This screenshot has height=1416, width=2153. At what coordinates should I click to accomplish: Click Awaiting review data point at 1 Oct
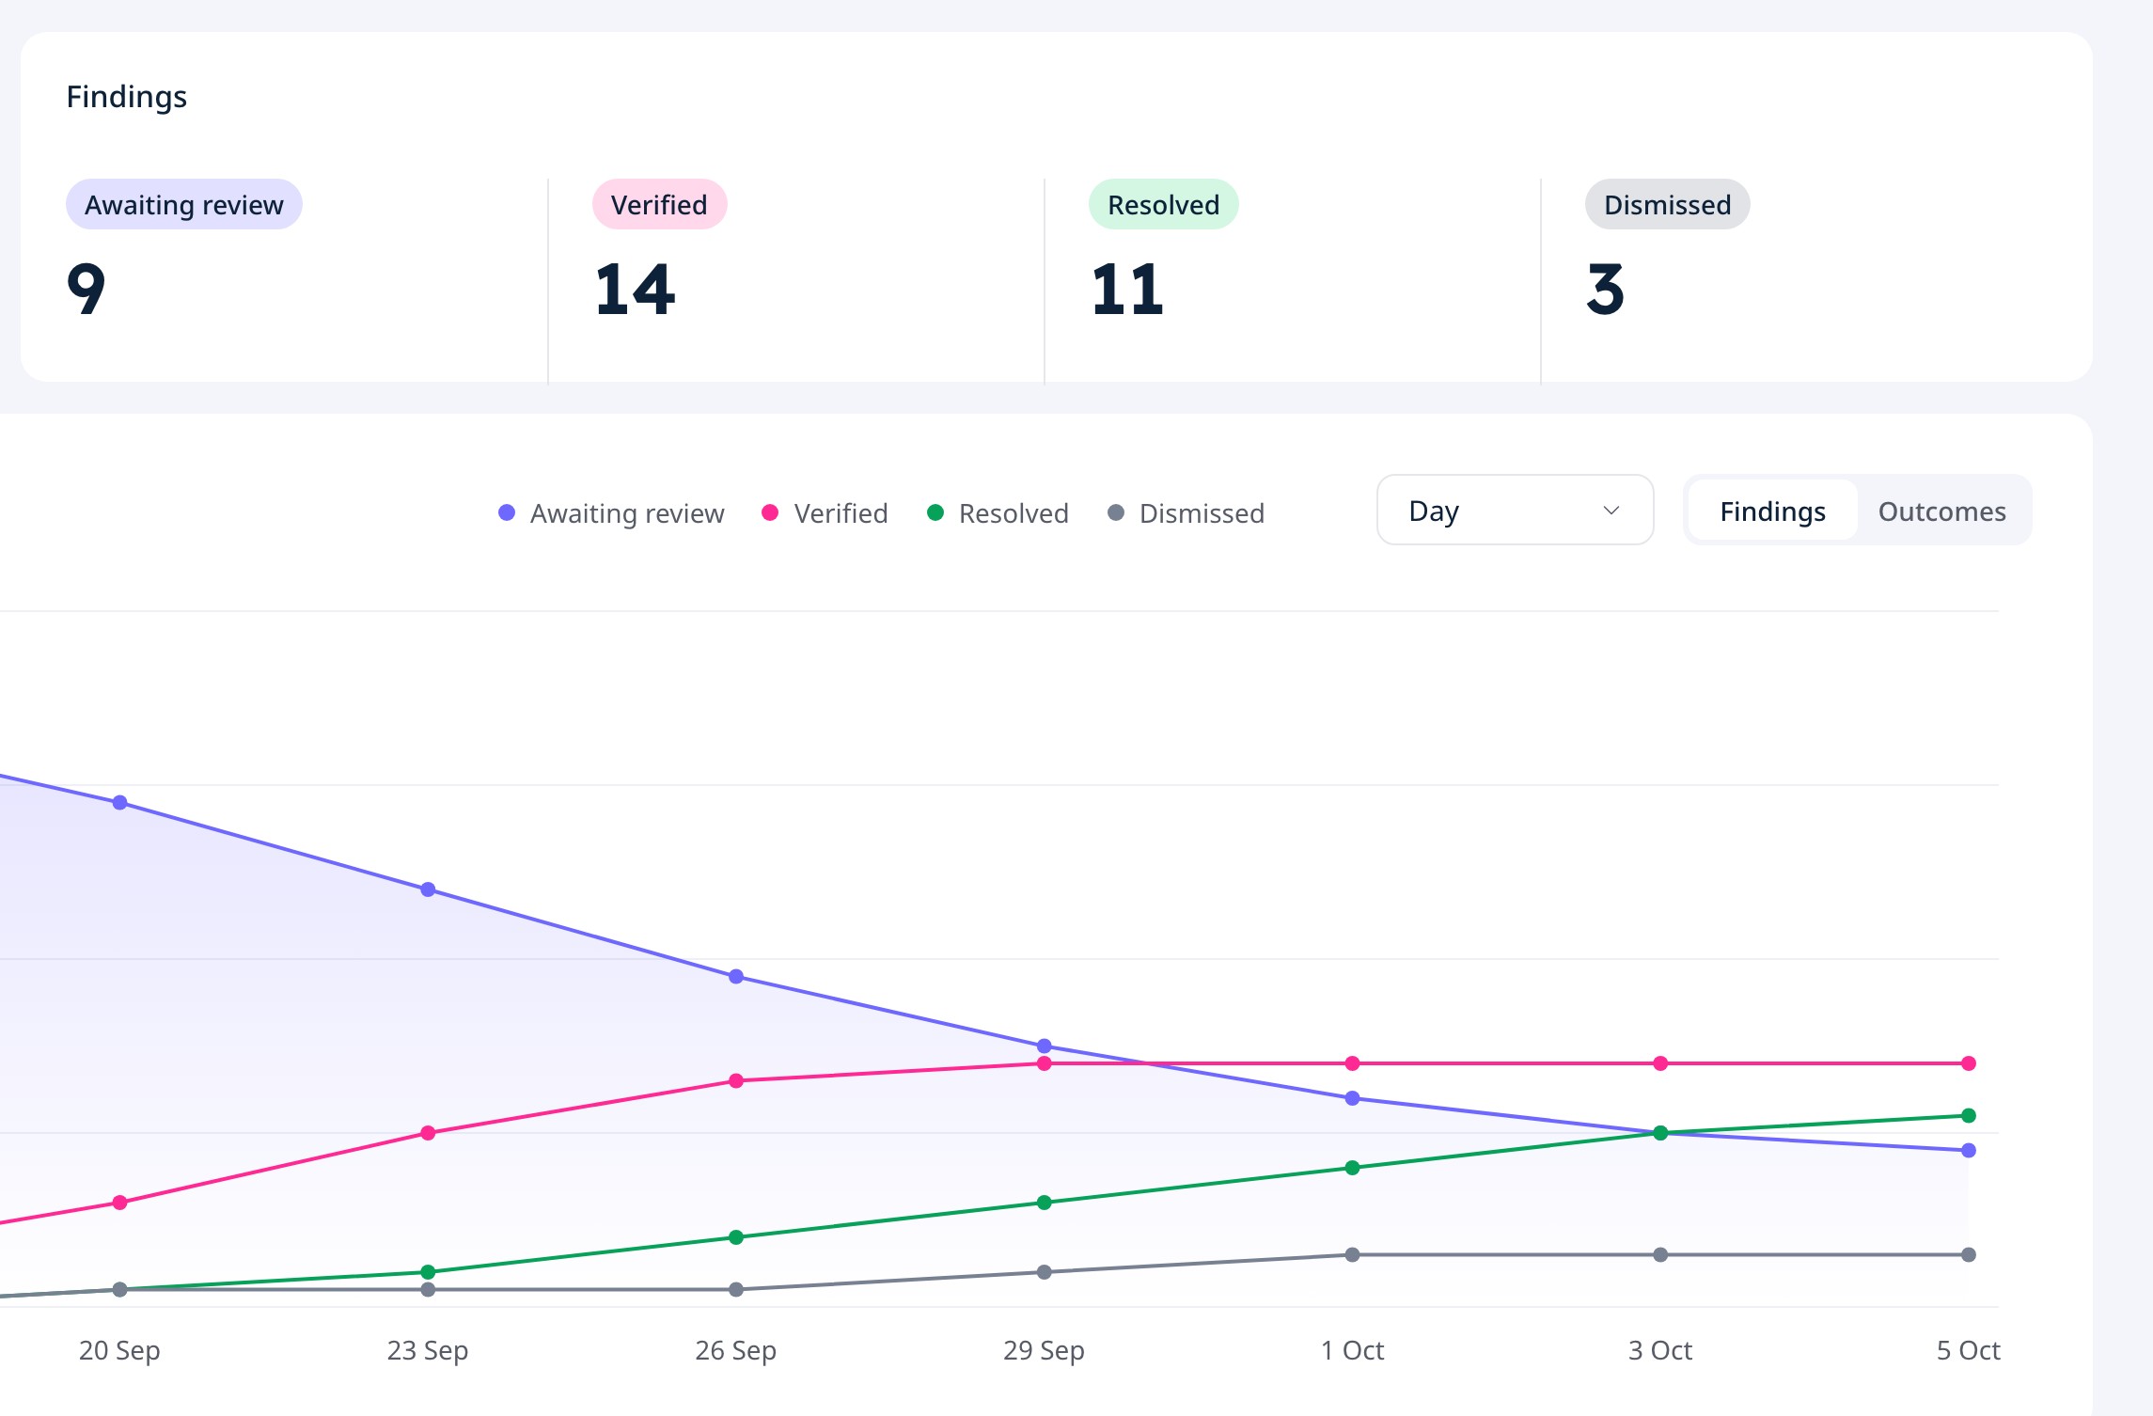pos(1353,1098)
